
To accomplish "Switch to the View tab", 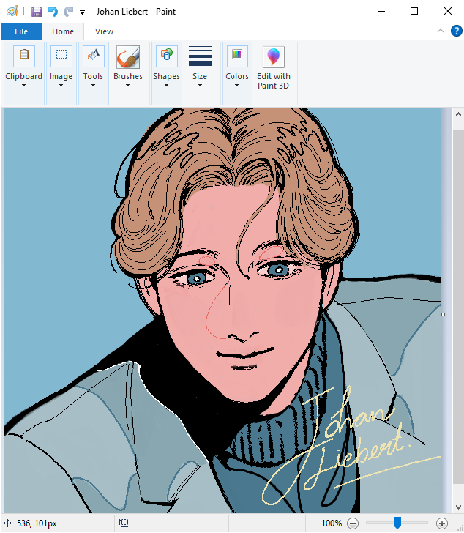I will [x=104, y=31].
